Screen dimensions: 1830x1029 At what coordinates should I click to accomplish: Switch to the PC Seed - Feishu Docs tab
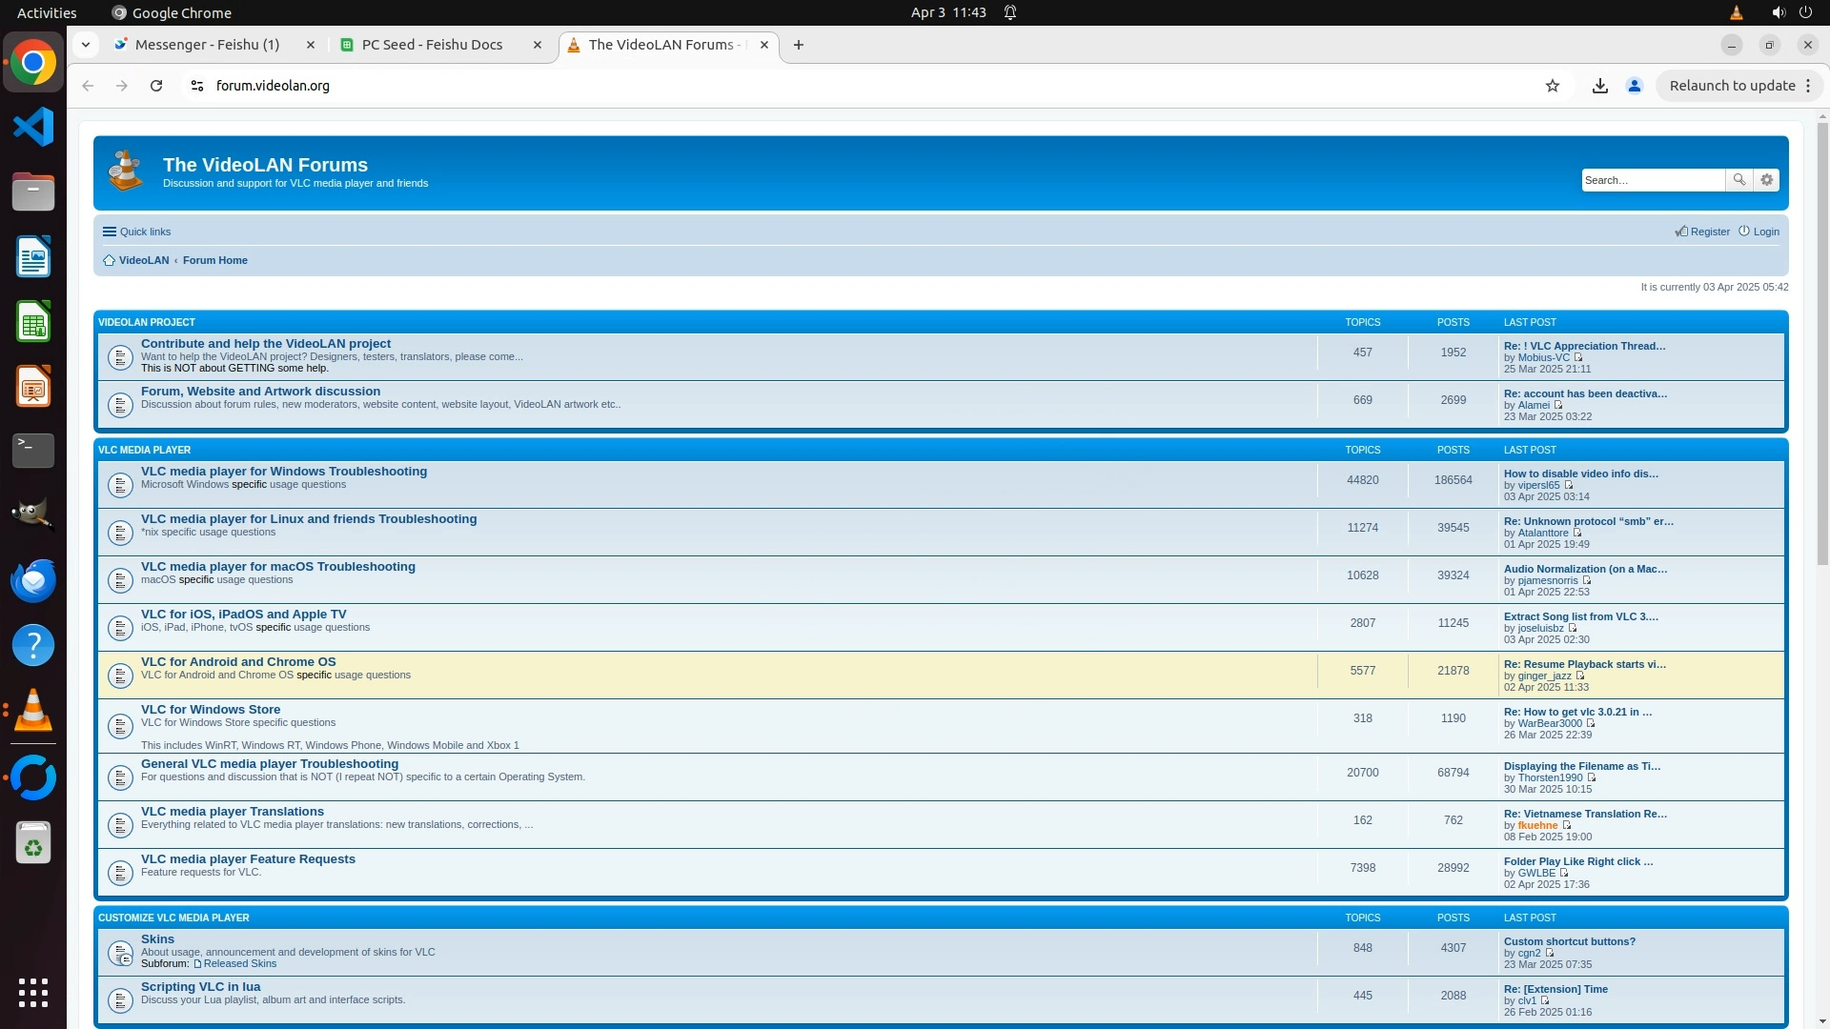click(x=432, y=45)
